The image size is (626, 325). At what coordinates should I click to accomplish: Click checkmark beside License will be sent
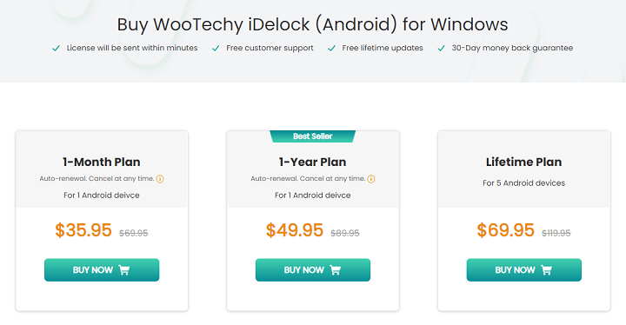(56, 49)
